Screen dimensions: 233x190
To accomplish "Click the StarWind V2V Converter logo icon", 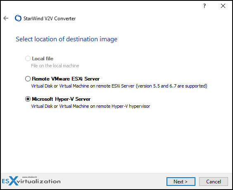I will [18, 18].
